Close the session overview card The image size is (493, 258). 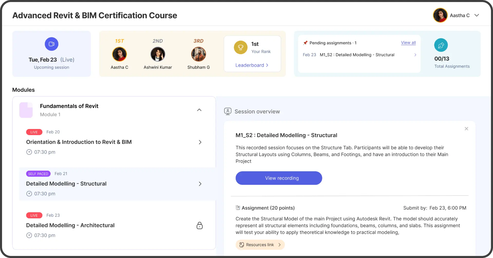coord(466,129)
